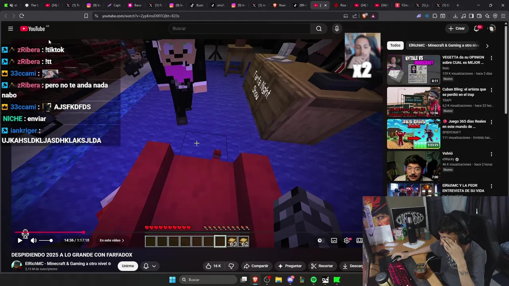Viewport: 509px width, 286px height.
Task: Open the Hytale vs Minecraft video thumbnail
Action: click(x=414, y=70)
